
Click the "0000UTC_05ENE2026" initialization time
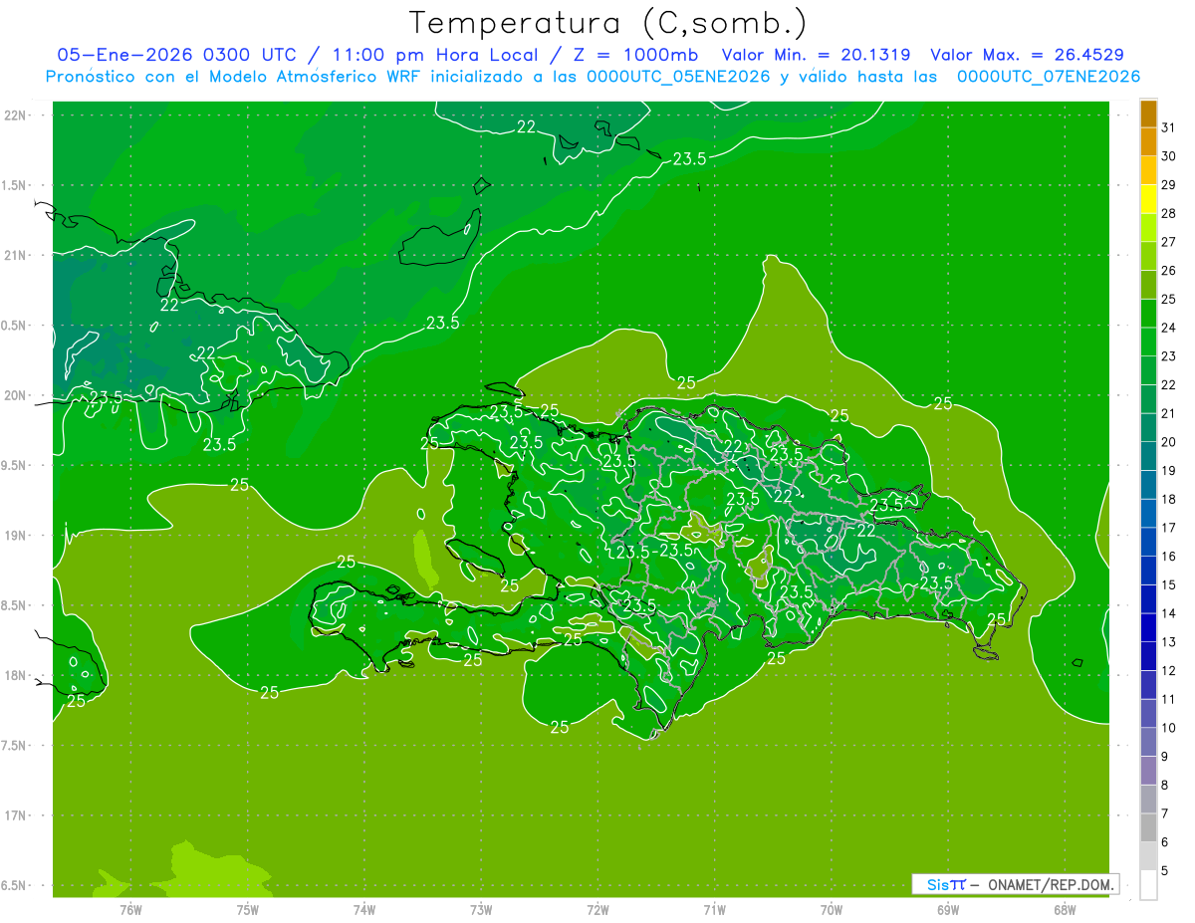click(677, 77)
